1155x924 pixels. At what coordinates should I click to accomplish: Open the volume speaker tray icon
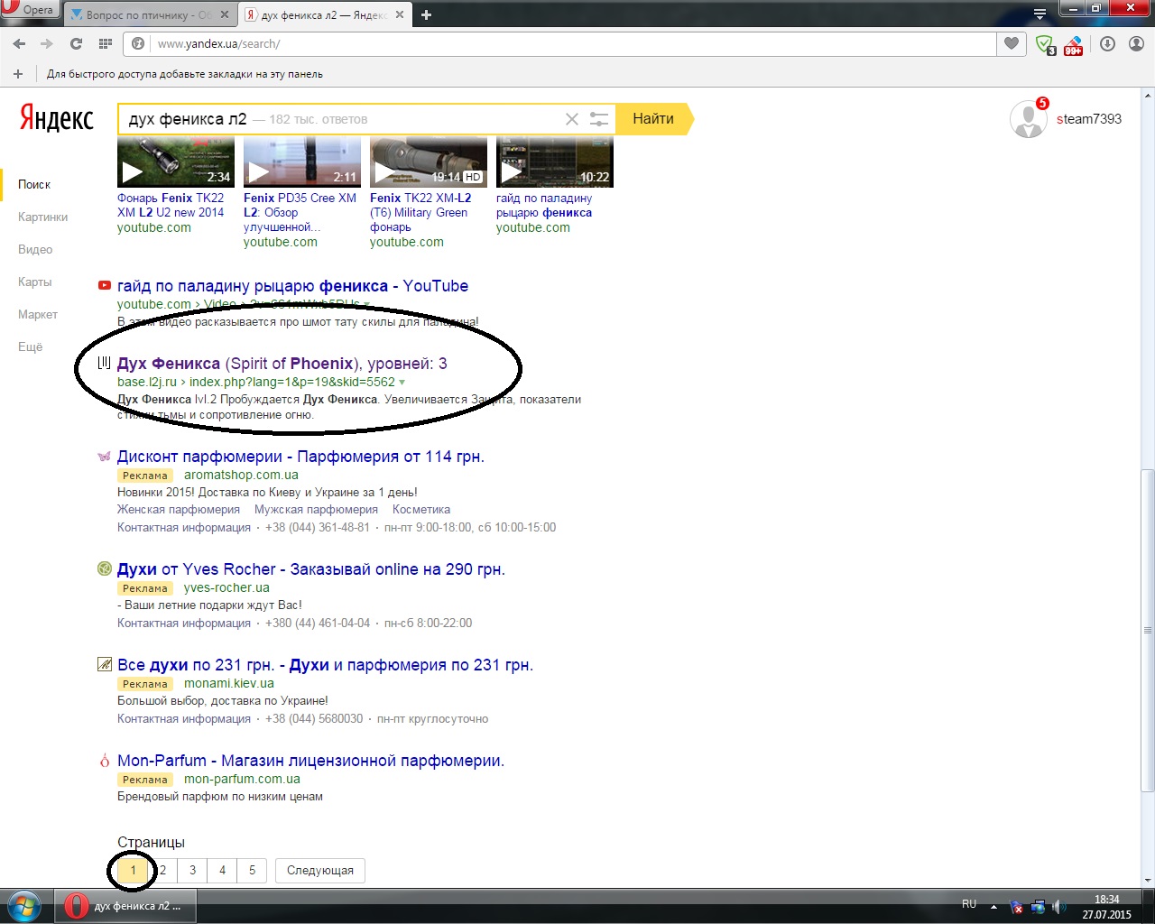click(1058, 906)
